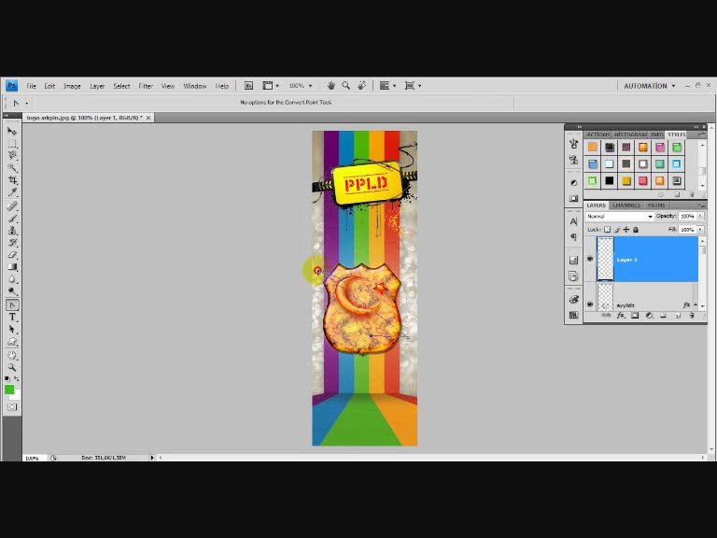Screen dimensions: 717x538
Task: Open the File menu
Action: [31, 86]
